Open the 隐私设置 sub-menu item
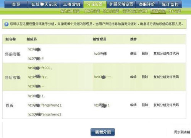This screenshot has height=138, width=191. click(175, 11)
